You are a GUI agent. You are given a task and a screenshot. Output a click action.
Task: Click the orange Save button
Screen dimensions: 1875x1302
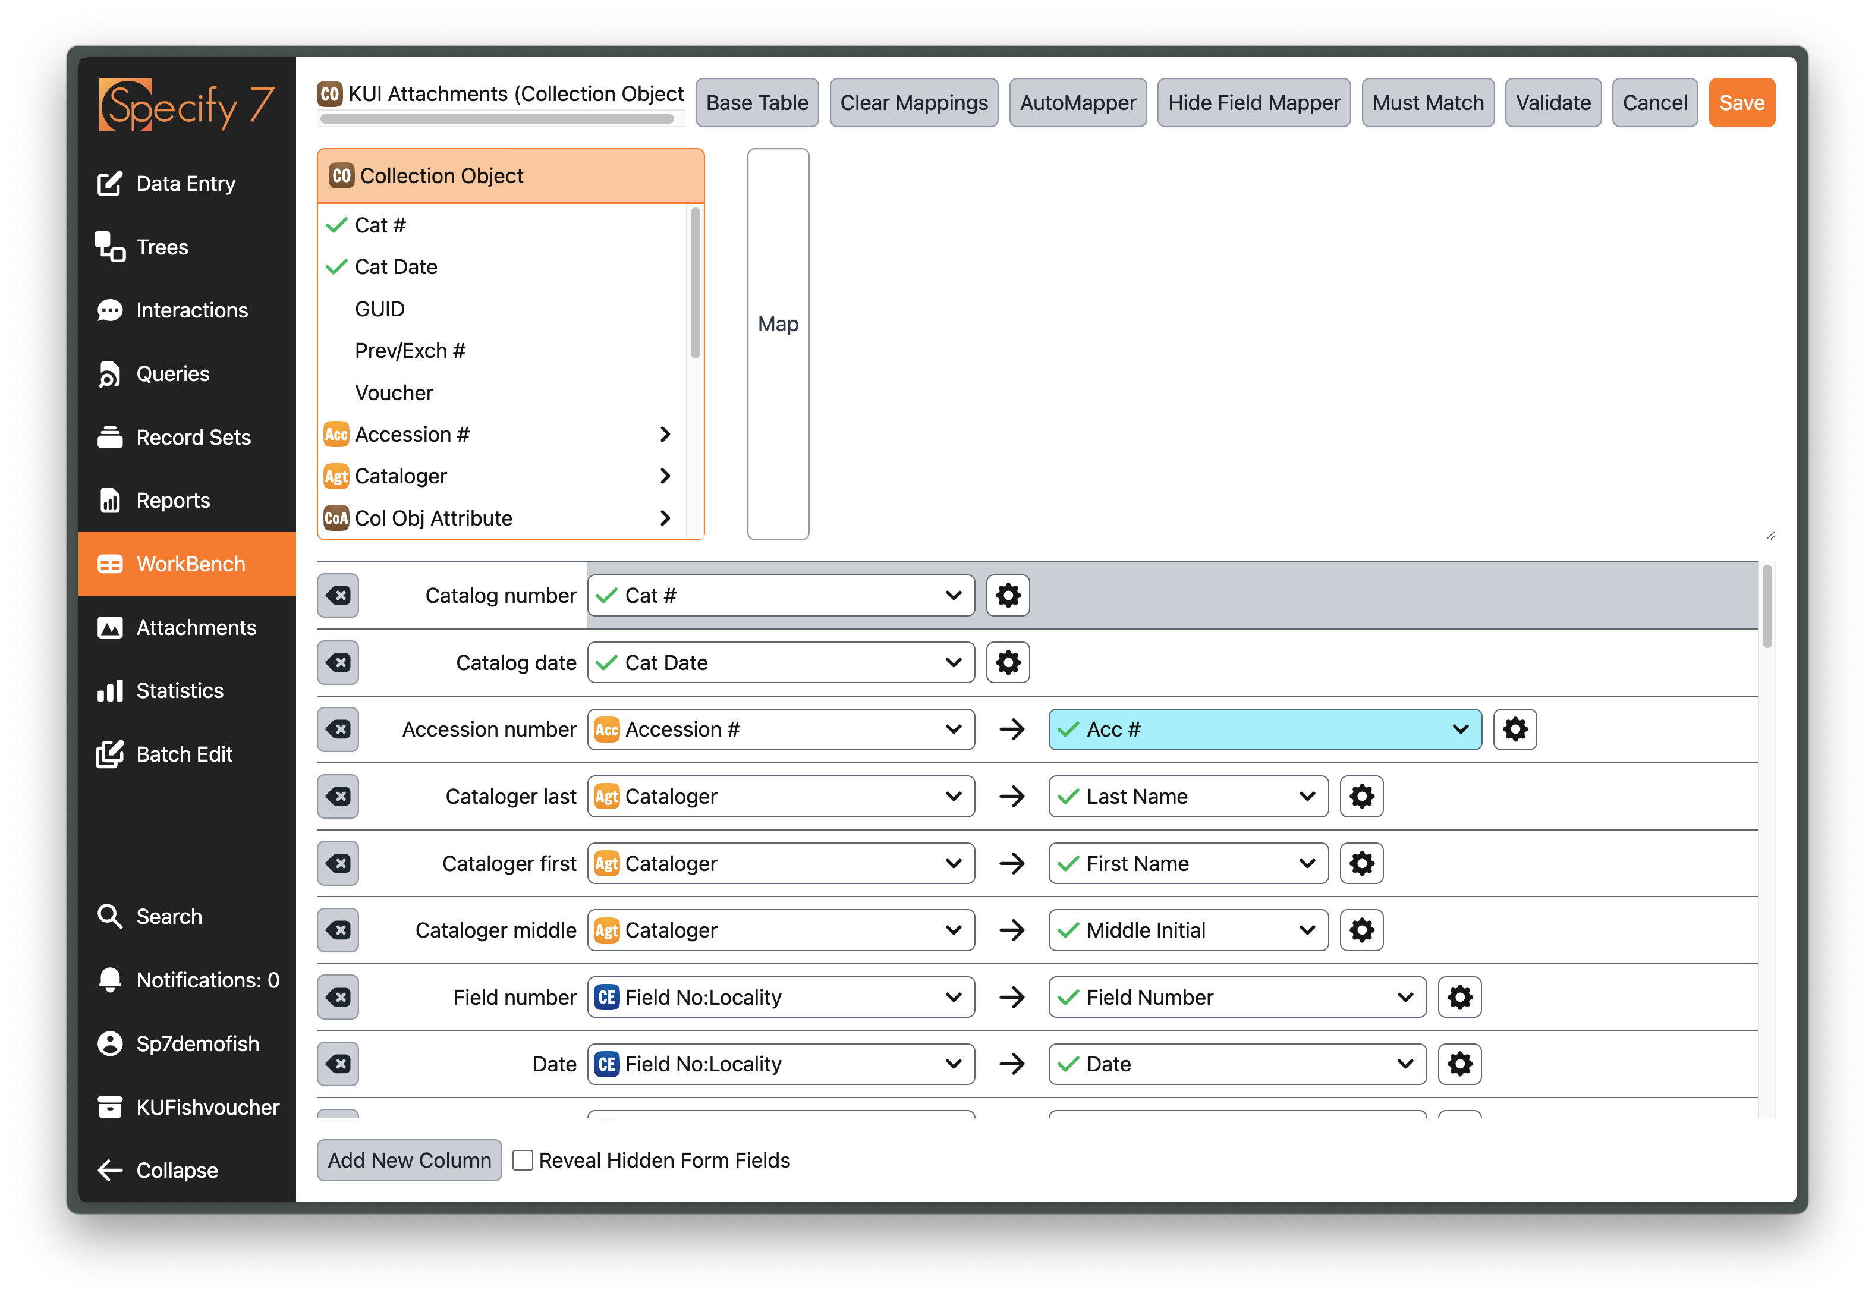coord(1741,103)
